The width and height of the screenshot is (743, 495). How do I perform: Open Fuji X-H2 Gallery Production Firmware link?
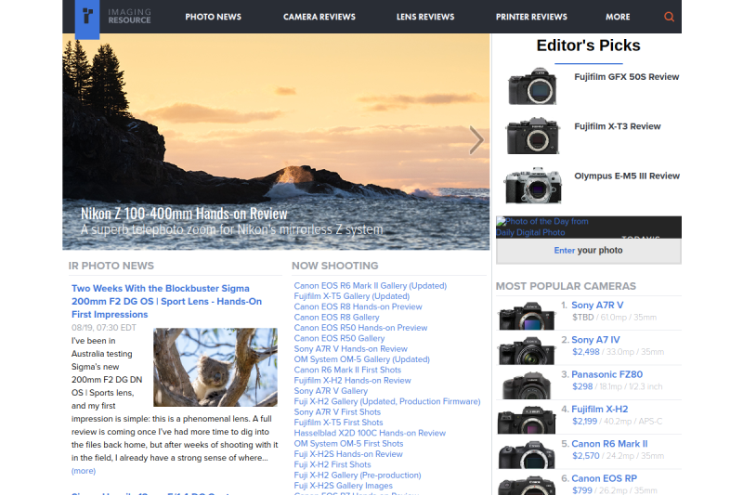tap(387, 401)
